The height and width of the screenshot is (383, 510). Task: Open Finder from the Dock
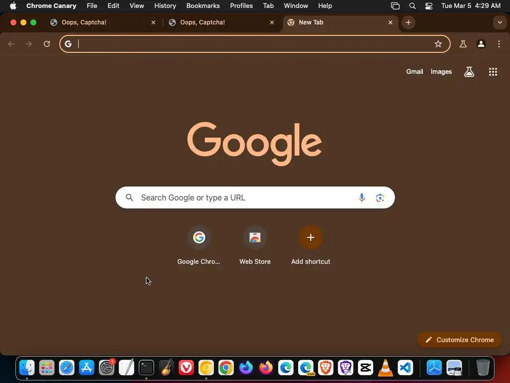point(27,368)
